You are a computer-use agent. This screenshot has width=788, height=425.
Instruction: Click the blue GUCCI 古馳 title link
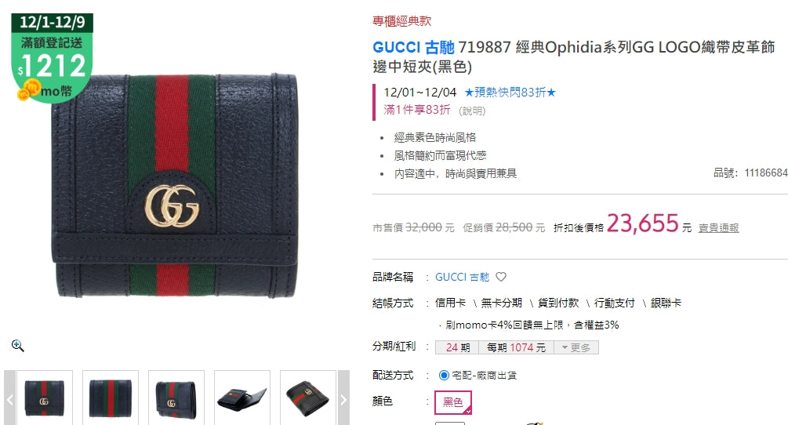click(x=413, y=47)
